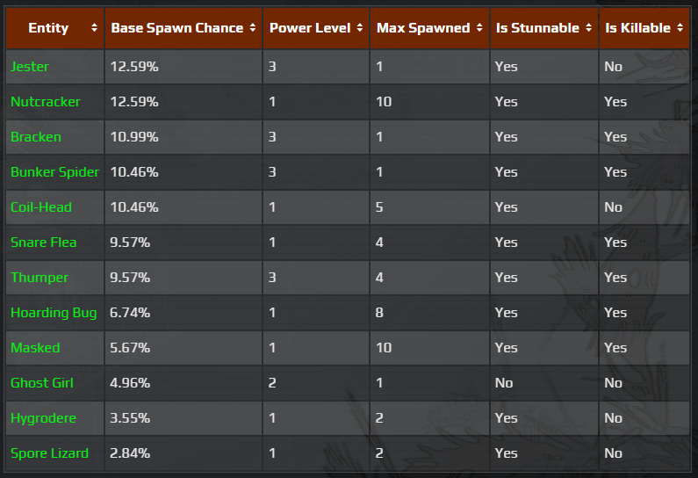Go to the Hygrodere page
The height and width of the screenshot is (478, 698).
pos(44,418)
